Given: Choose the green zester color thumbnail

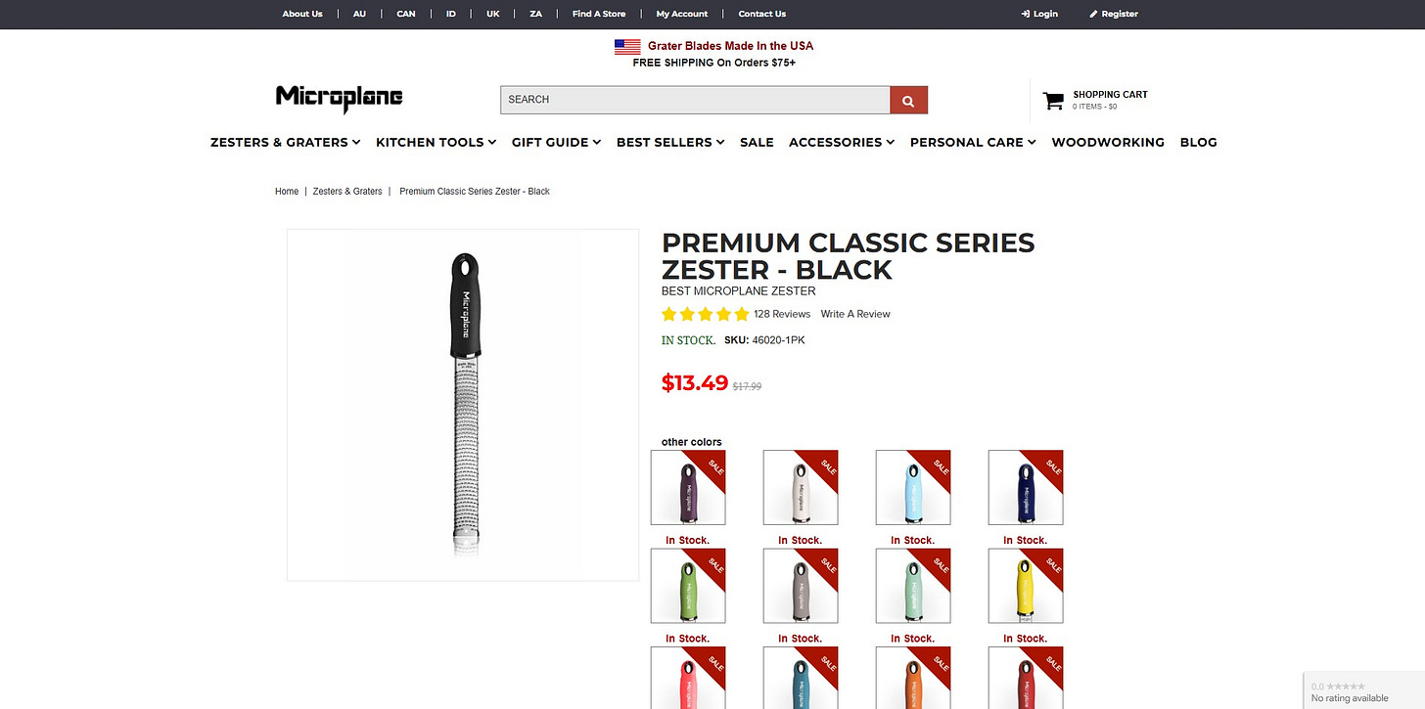Looking at the screenshot, I should (x=688, y=586).
